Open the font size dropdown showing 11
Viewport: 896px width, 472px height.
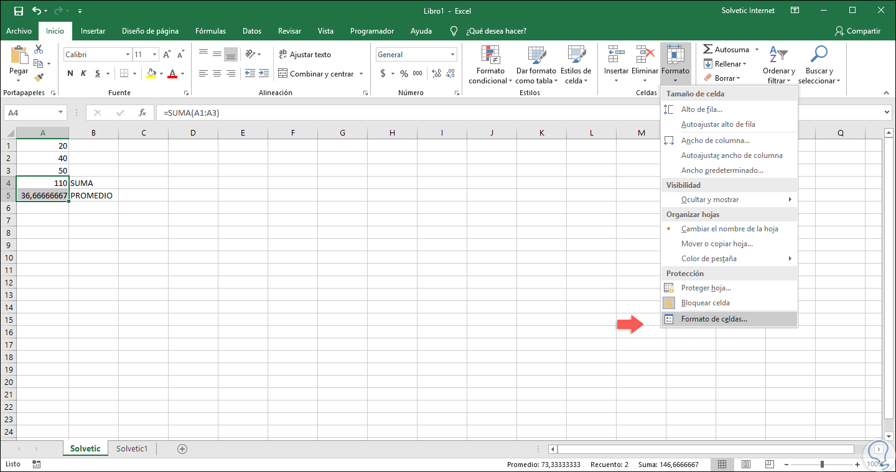[x=154, y=55]
